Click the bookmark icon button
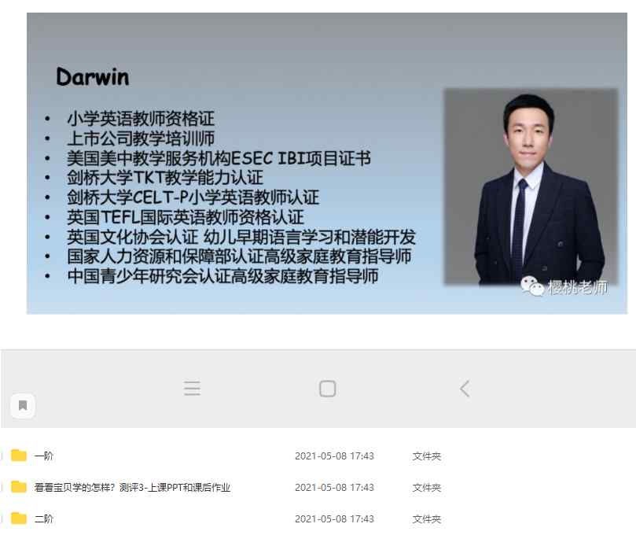Screen dimensions: 636x546 (x=23, y=405)
